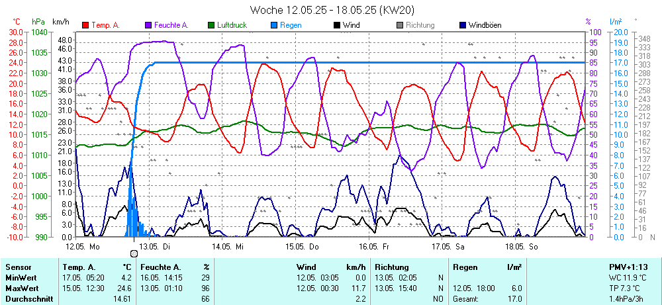Click the small circle marker below the time axis
The image size is (662, 305).
pos(134,253)
